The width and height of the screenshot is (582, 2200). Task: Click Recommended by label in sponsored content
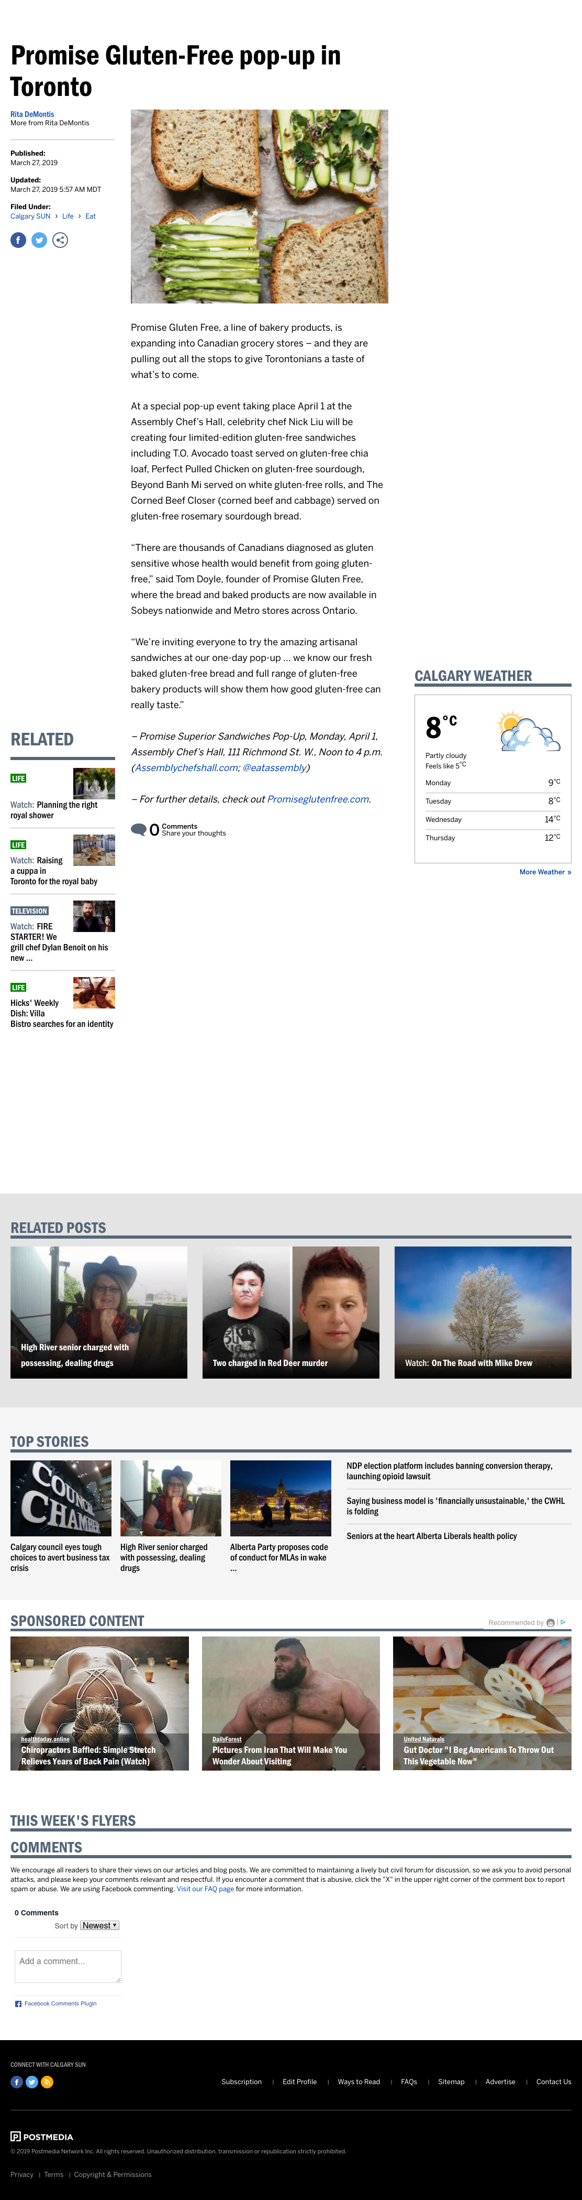tap(516, 1623)
